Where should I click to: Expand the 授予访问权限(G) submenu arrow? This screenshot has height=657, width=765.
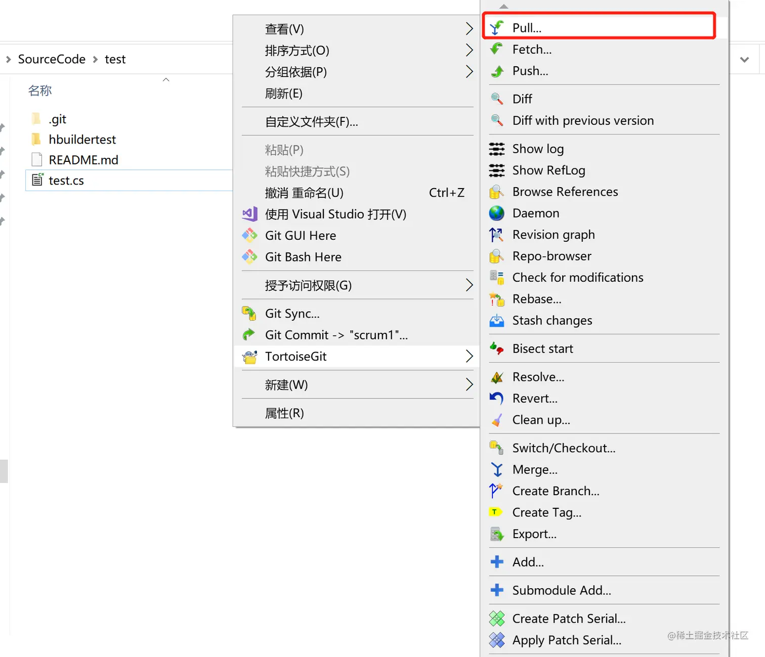point(469,285)
